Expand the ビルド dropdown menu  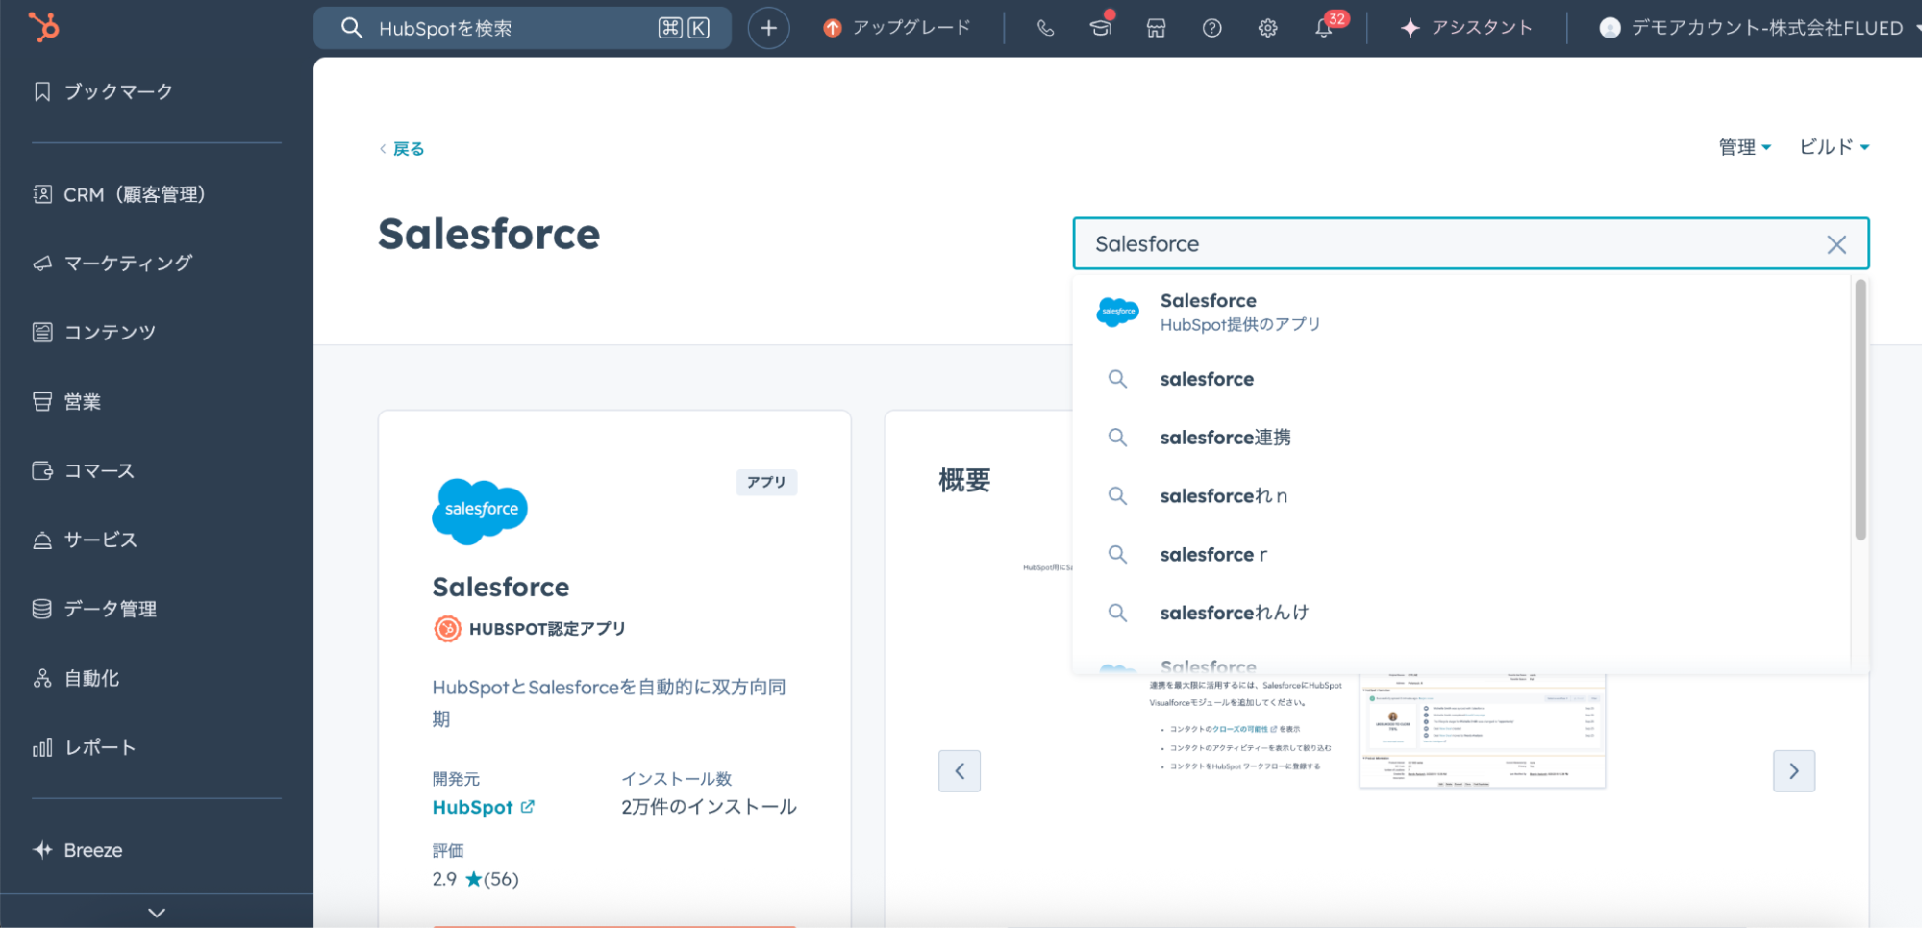(x=1834, y=147)
